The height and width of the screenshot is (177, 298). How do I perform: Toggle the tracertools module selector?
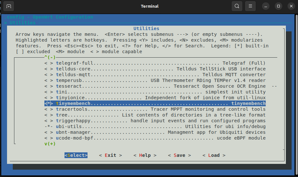pos(49,109)
